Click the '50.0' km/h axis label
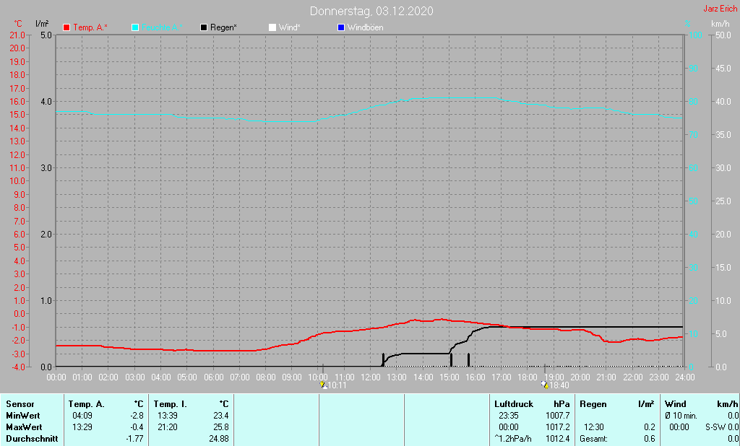Image resolution: width=740 pixels, height=446 pixels. [x=723, y=35]
